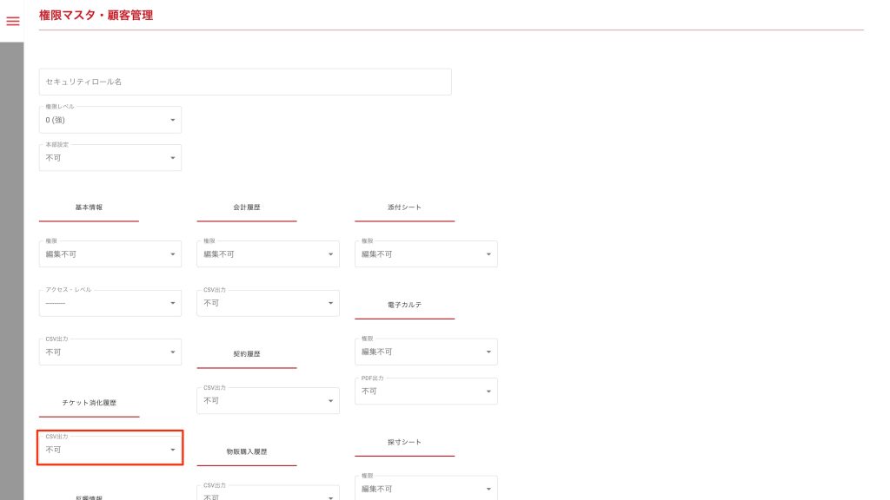Expand the CSV出力 dropdown under 契約履歴

pyautogui.click(x=268, y=400)
